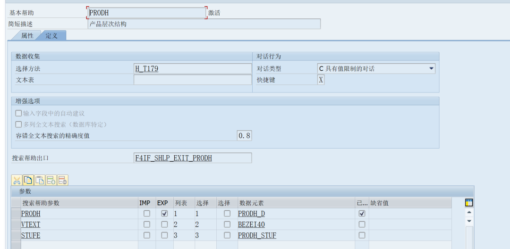
Task: Click the PRODH parameter name cell
Action: 79,214
